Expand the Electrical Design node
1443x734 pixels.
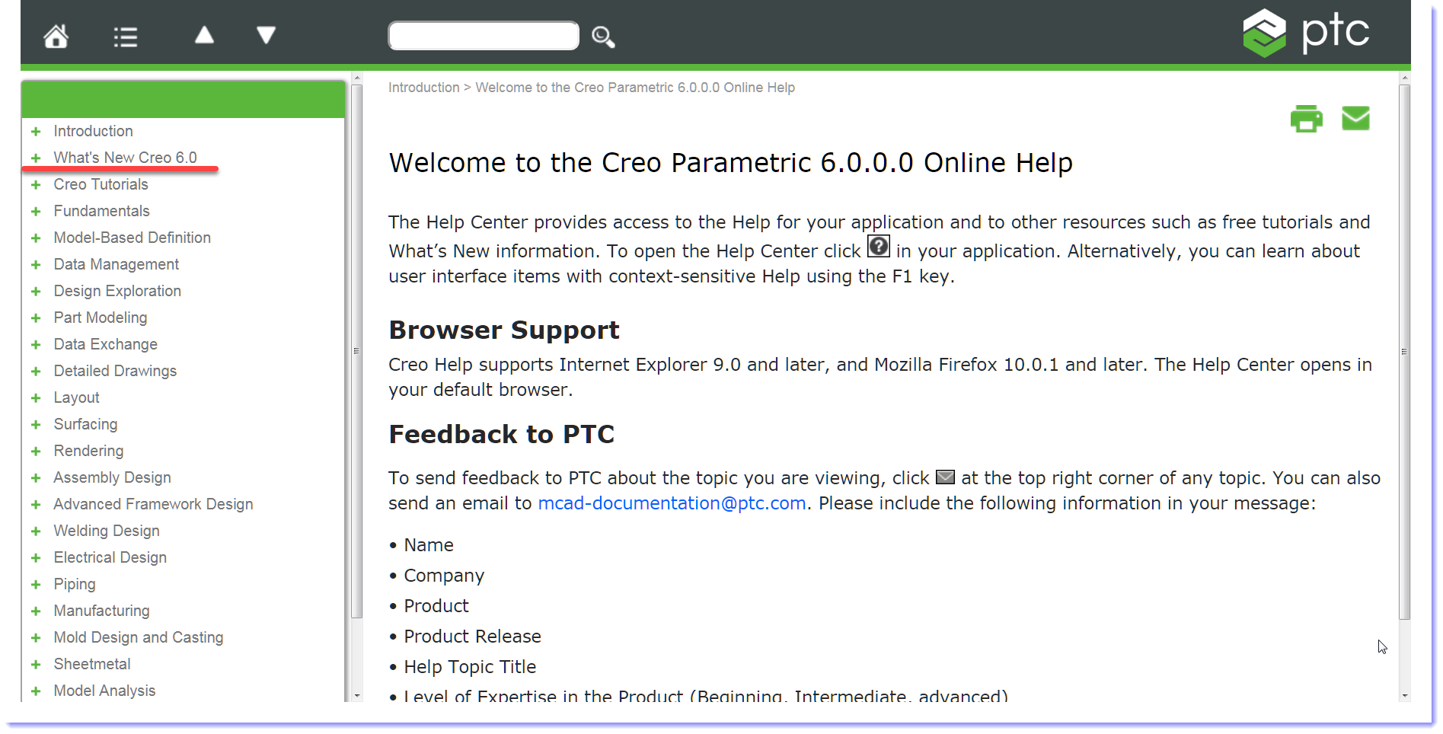pos(36,558)
